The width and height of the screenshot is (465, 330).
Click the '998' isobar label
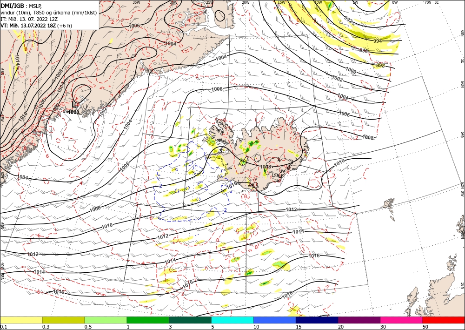[380, 65]
